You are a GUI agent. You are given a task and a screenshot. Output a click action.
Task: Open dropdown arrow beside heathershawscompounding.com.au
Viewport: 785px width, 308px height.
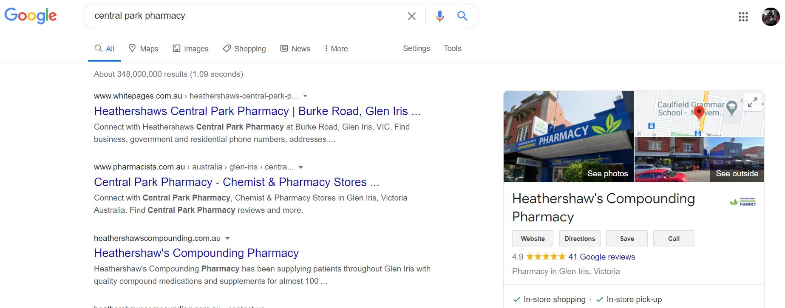coord(227,238)
